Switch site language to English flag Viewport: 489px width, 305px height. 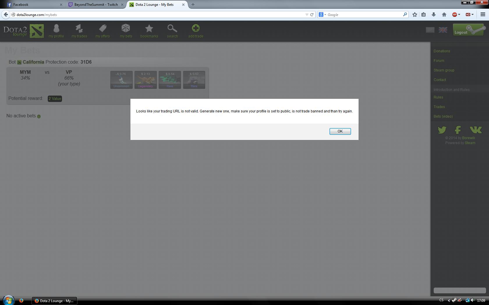click(x=443, y=30)
